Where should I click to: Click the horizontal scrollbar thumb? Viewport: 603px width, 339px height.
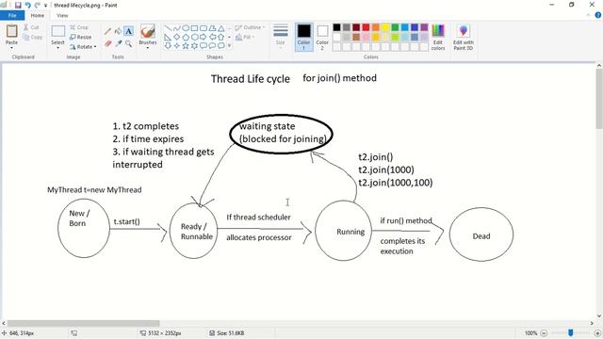click(84, 324)
